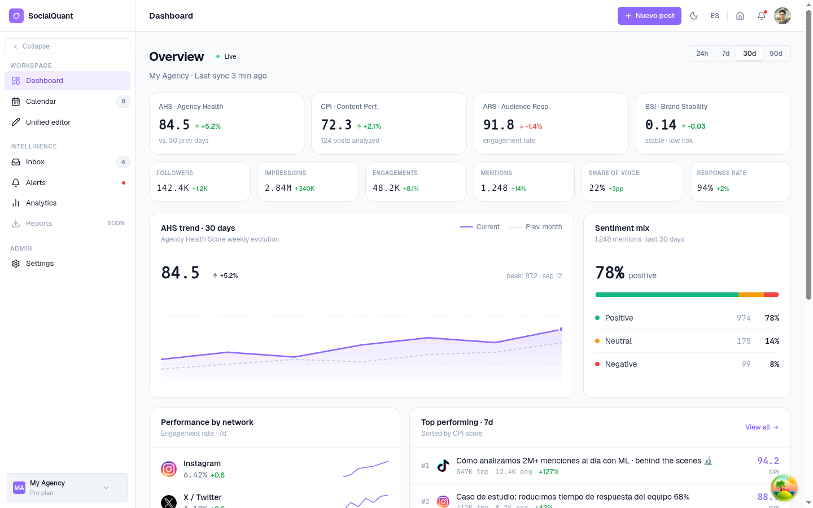Click the Settings gear icon
This screenshot has width=813, height=508.
[16, 264]
